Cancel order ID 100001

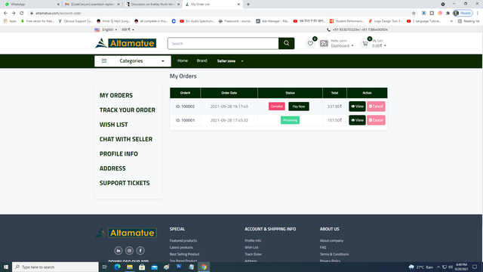(376, 120)
